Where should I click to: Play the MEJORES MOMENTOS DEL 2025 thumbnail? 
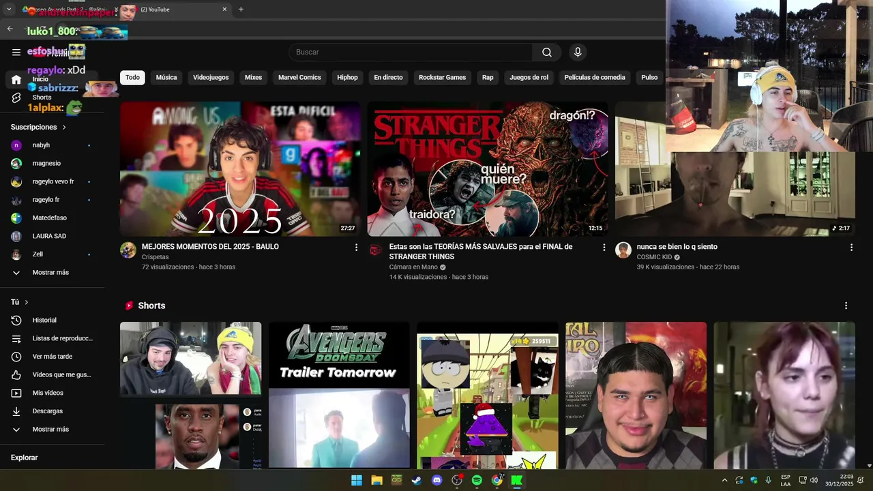point(240,169)
